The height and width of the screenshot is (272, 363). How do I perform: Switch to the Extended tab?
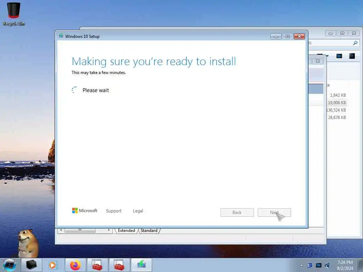point(127,231)
